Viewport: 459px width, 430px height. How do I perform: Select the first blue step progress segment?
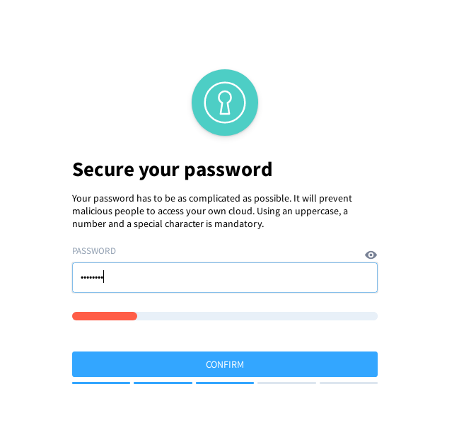(x=101, y=383)
